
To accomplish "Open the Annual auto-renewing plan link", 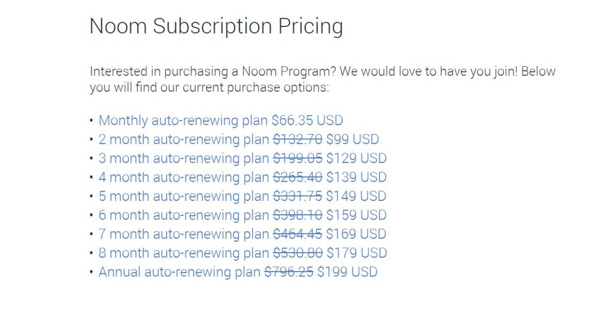I will click(179, 272).
